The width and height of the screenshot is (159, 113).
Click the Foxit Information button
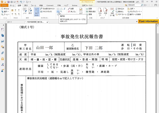click(x=148, y=21)
